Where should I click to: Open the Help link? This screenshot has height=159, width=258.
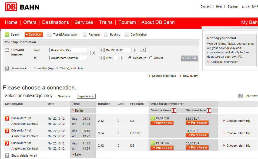219,6
